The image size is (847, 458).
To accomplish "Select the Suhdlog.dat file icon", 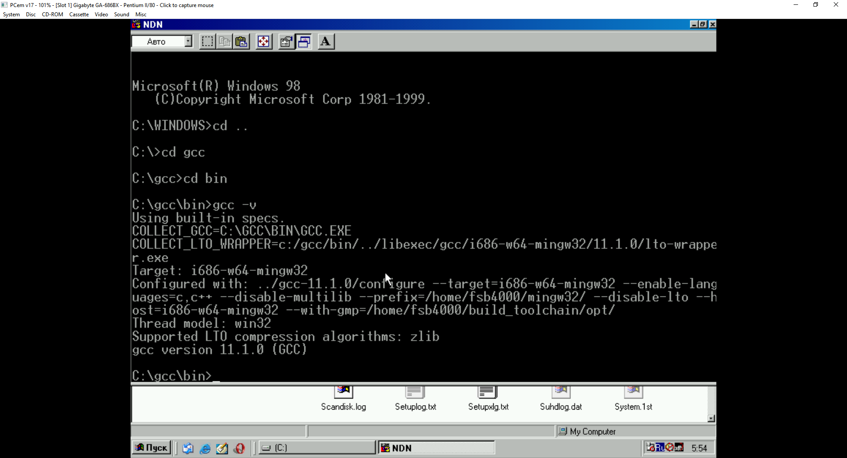I will point(561,399).
